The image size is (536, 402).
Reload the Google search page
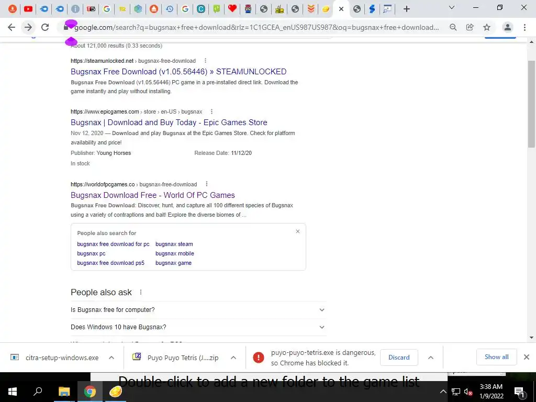[x=45, y=27]
